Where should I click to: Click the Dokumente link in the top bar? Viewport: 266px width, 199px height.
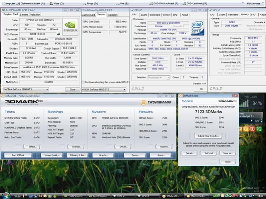coord(253,3)
